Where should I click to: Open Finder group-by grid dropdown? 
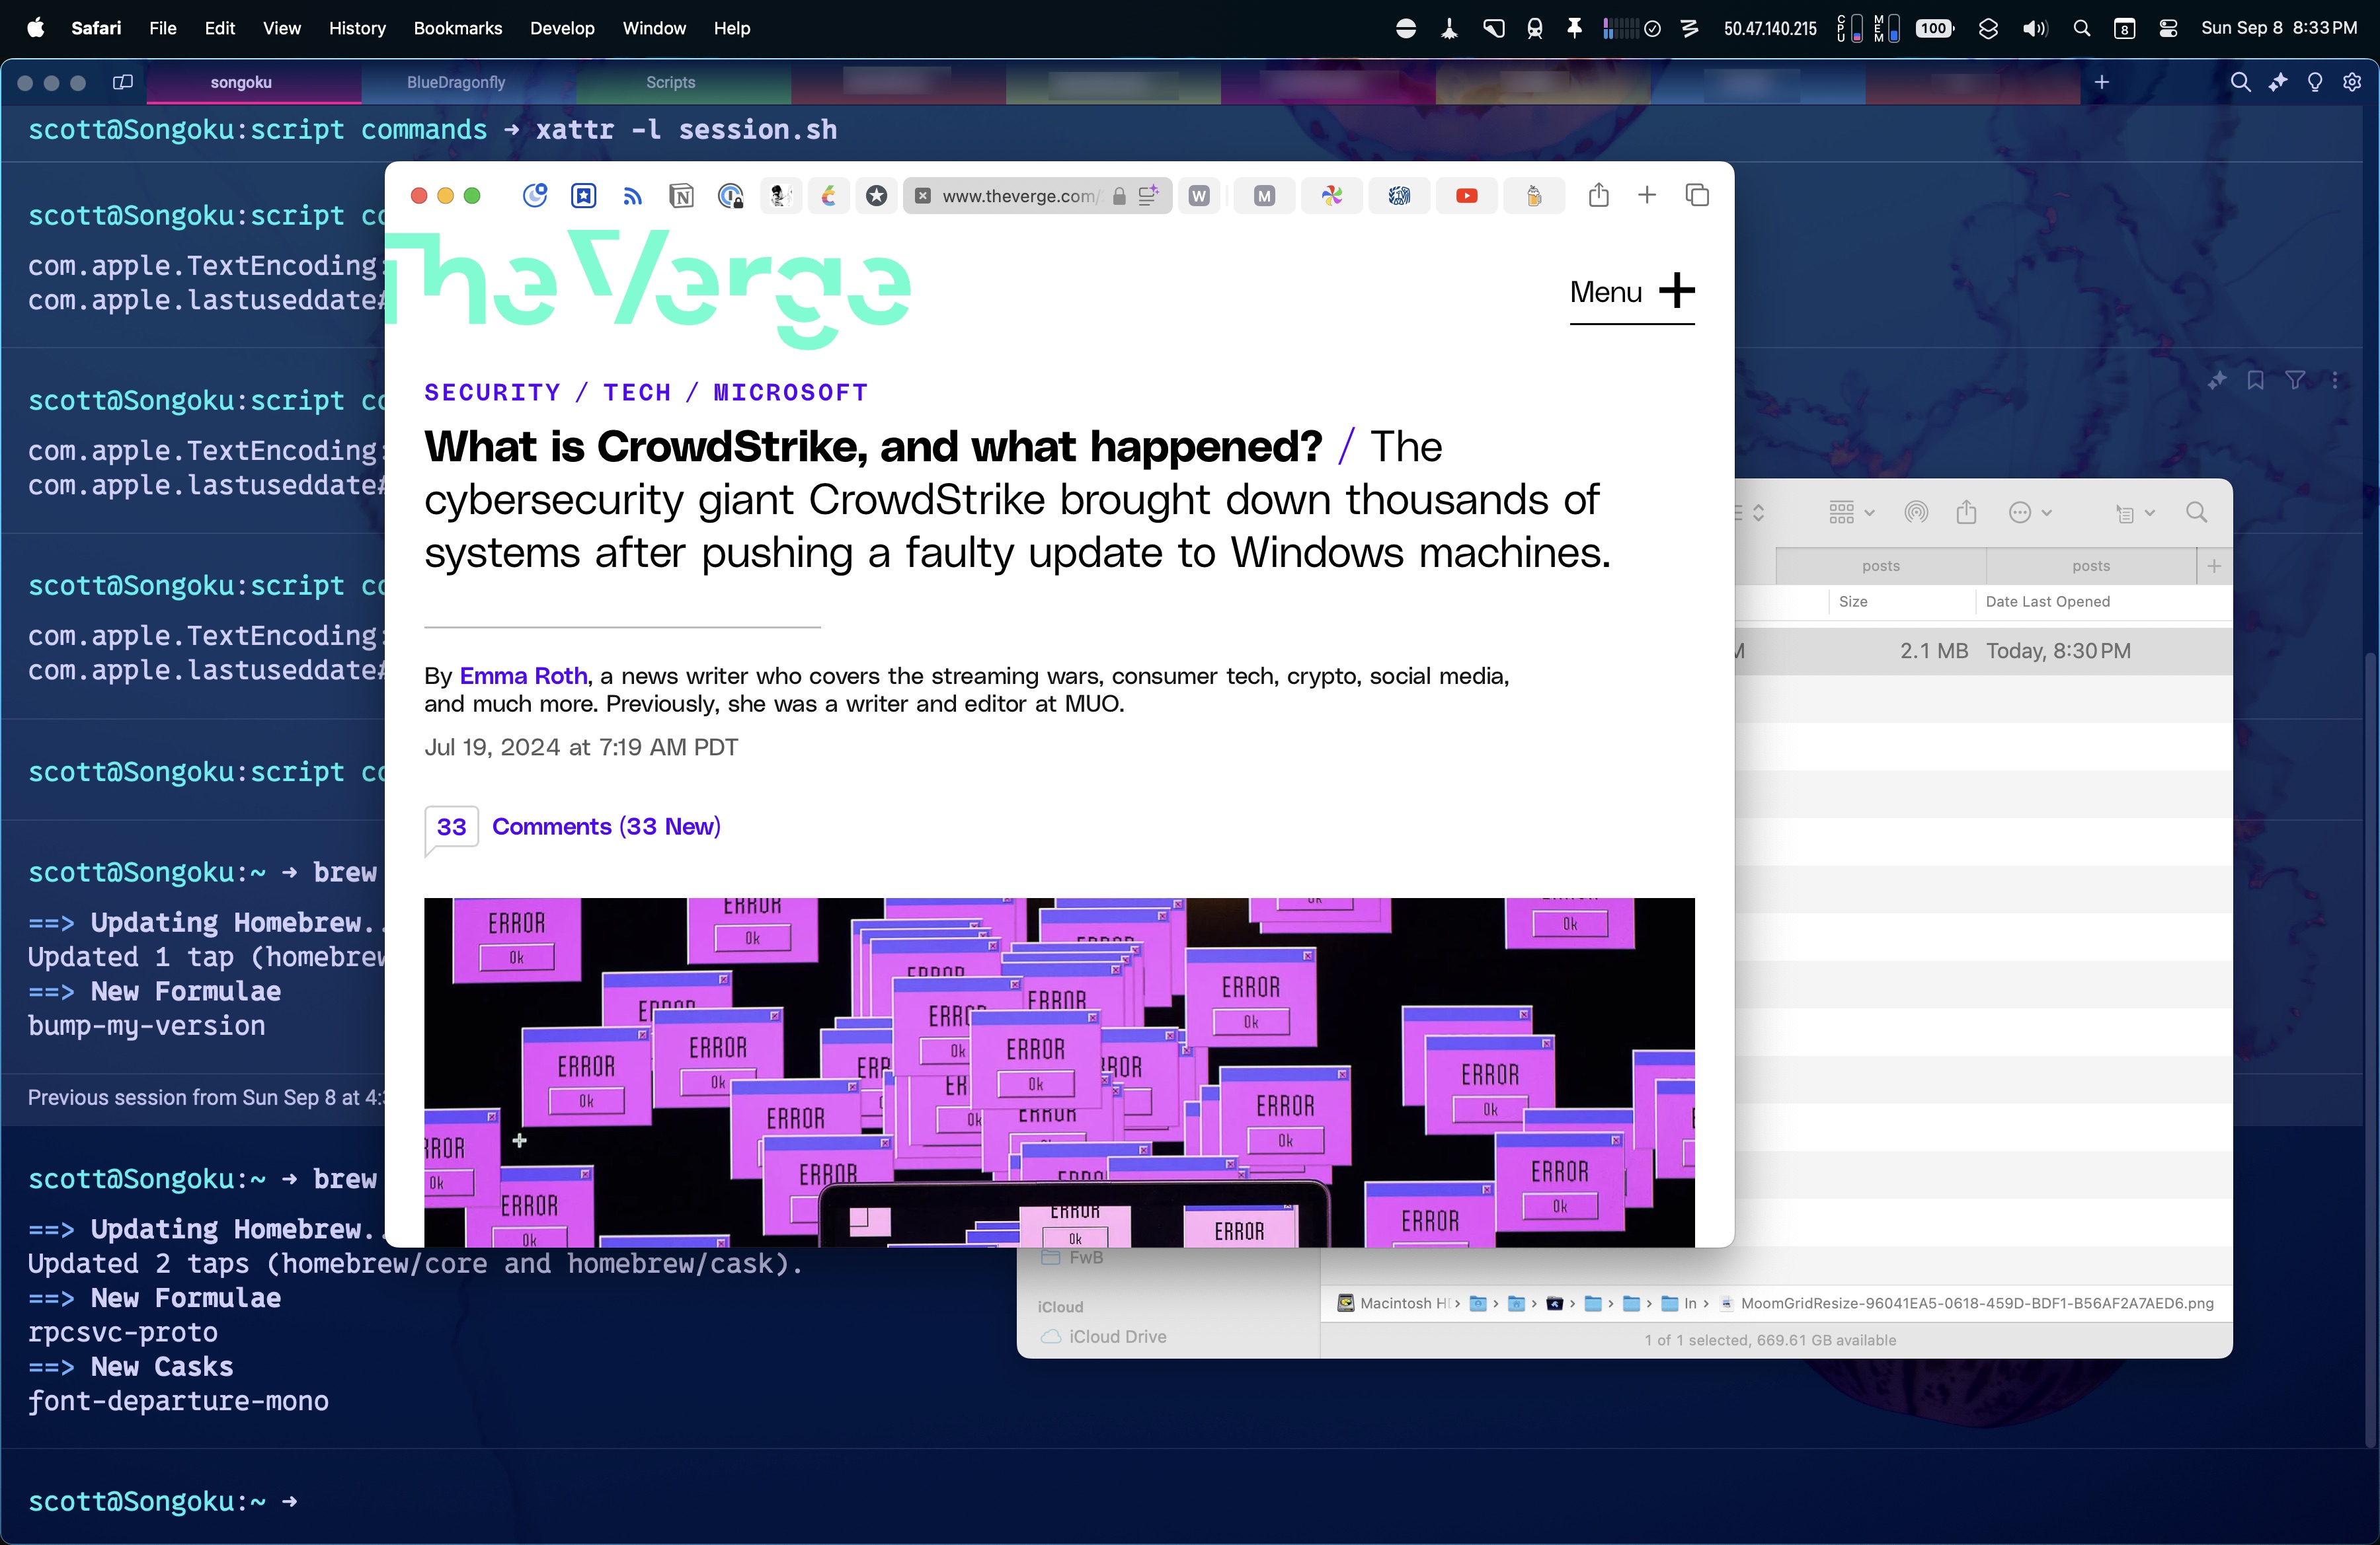click(1851, 513)
